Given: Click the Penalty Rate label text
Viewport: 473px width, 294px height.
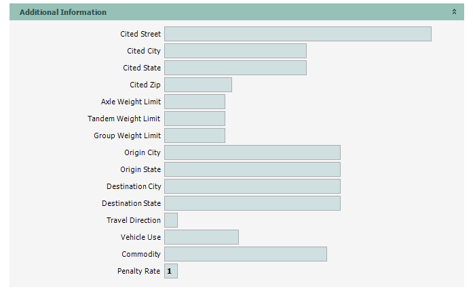Looking at the screenshot, I should click(138, 271).
